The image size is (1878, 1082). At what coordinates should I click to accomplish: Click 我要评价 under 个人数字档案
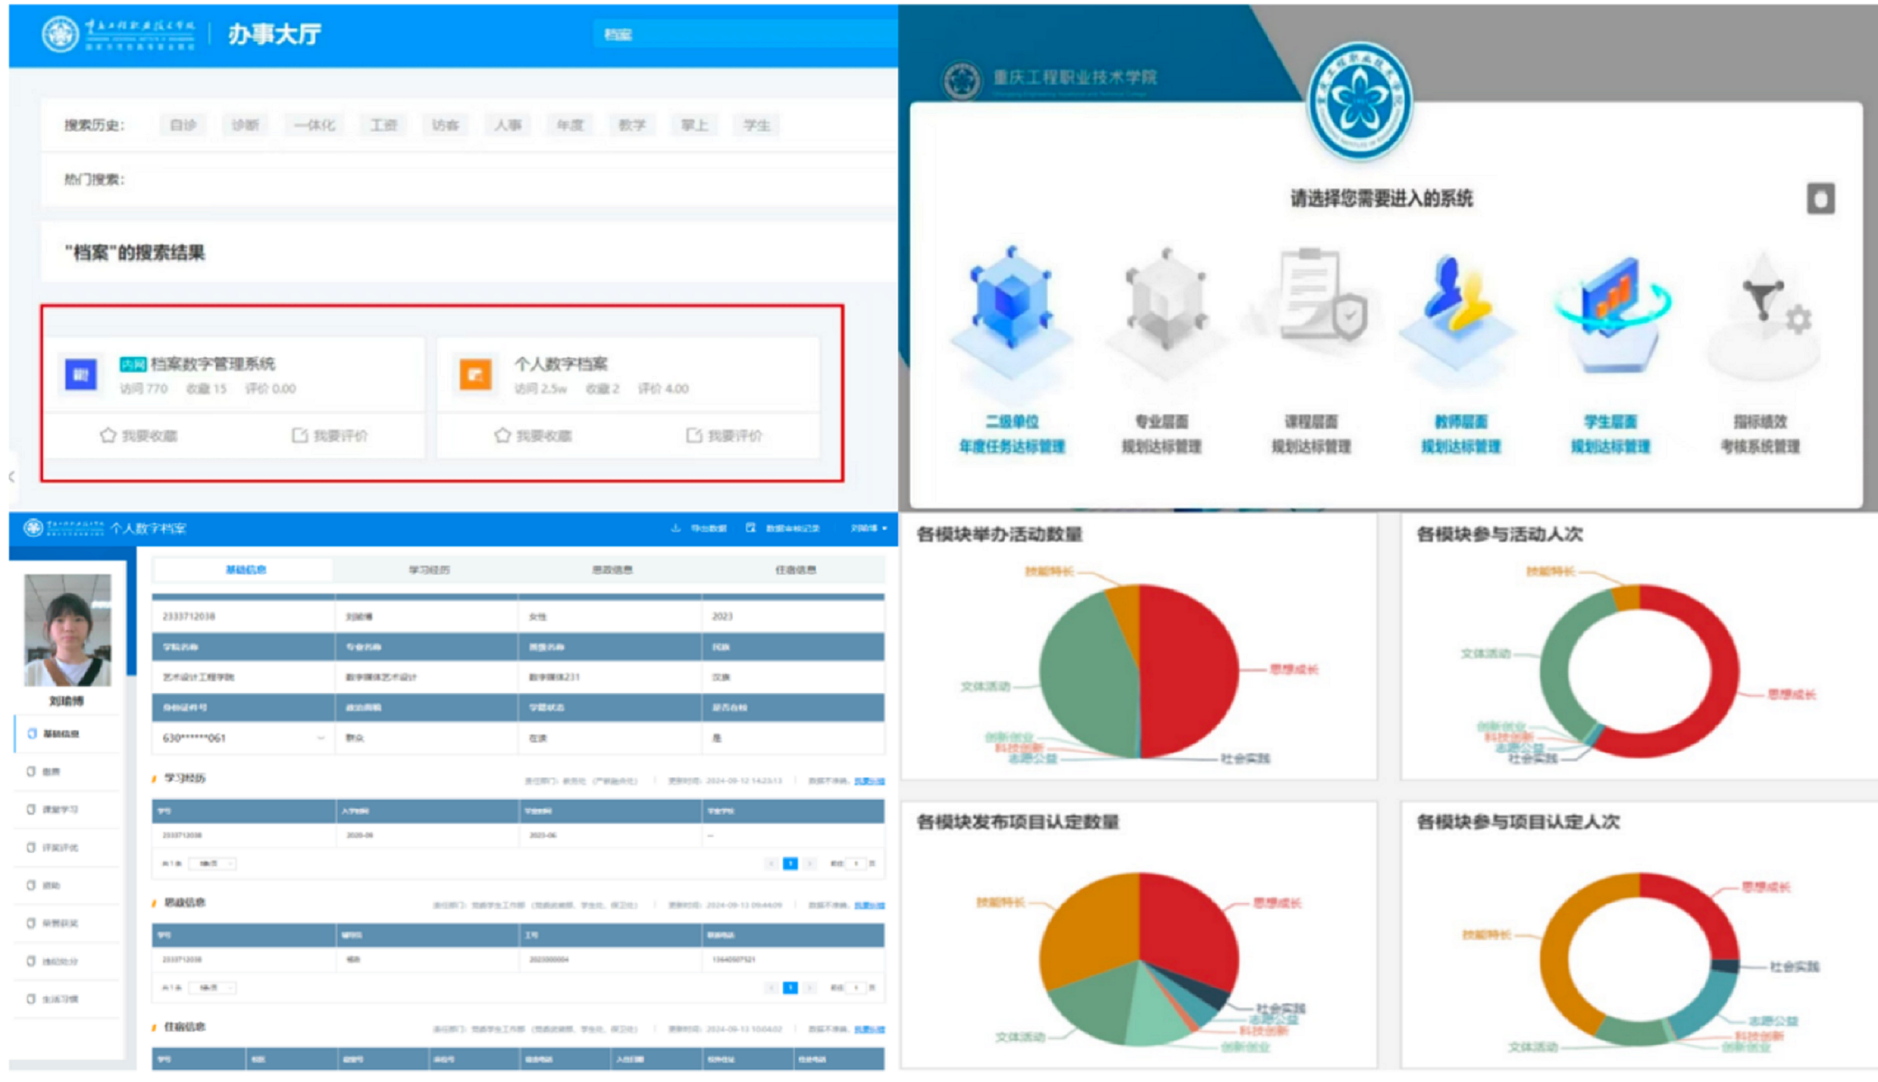coord(724,435)
